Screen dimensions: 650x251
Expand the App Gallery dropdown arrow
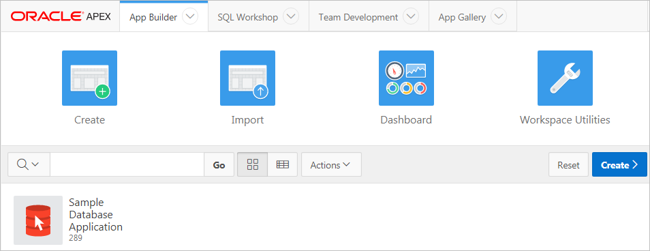point(499,16)
